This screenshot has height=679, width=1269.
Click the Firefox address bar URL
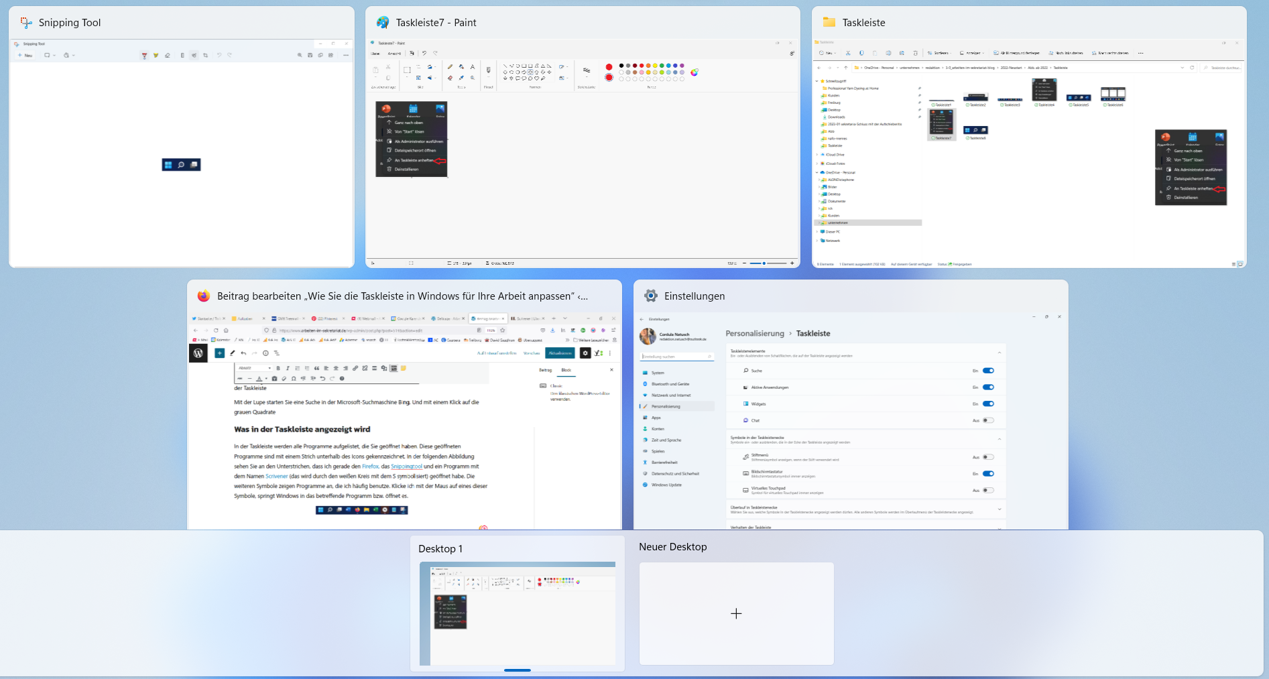coord(351,330)
